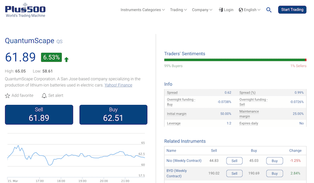Click the Change column header

tap(296, 150)
